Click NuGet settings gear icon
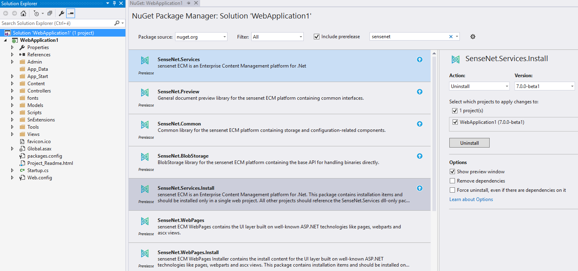The image size is (578, 271). (473, 37)
